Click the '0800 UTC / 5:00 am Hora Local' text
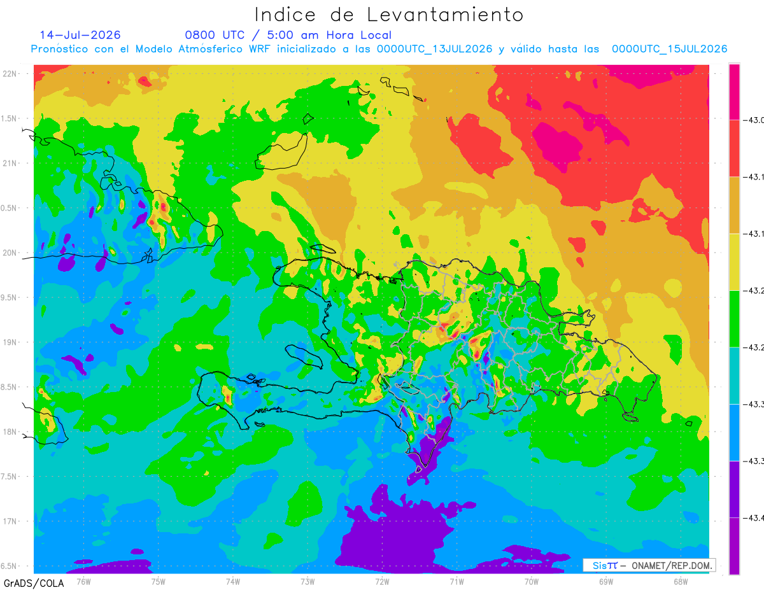Screen dimensions: 764x590 pos(288,35)
